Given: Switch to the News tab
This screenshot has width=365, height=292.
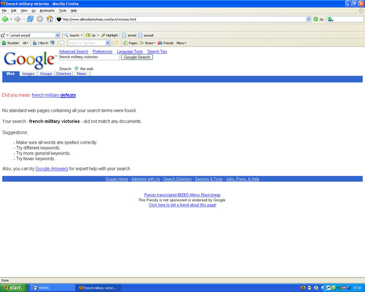Looking at the screenshot, I should coord(82,73).
